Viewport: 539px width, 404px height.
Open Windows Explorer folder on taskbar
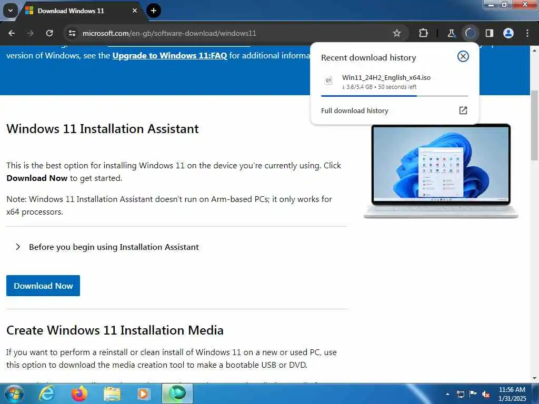pyautogui.click(x=112, y=393)
